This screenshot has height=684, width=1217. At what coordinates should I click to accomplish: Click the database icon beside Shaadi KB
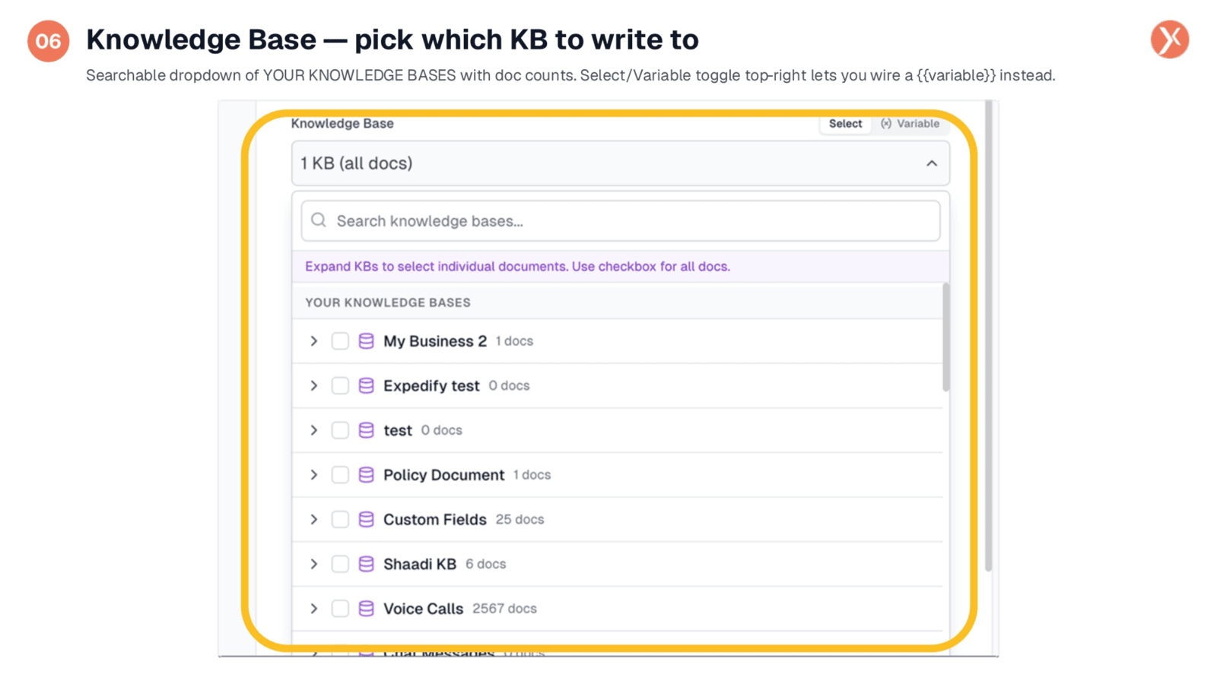[366, 564]
